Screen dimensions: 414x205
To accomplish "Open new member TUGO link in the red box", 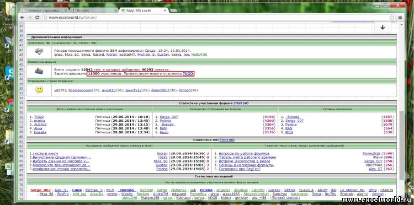I will pos(188,74).
